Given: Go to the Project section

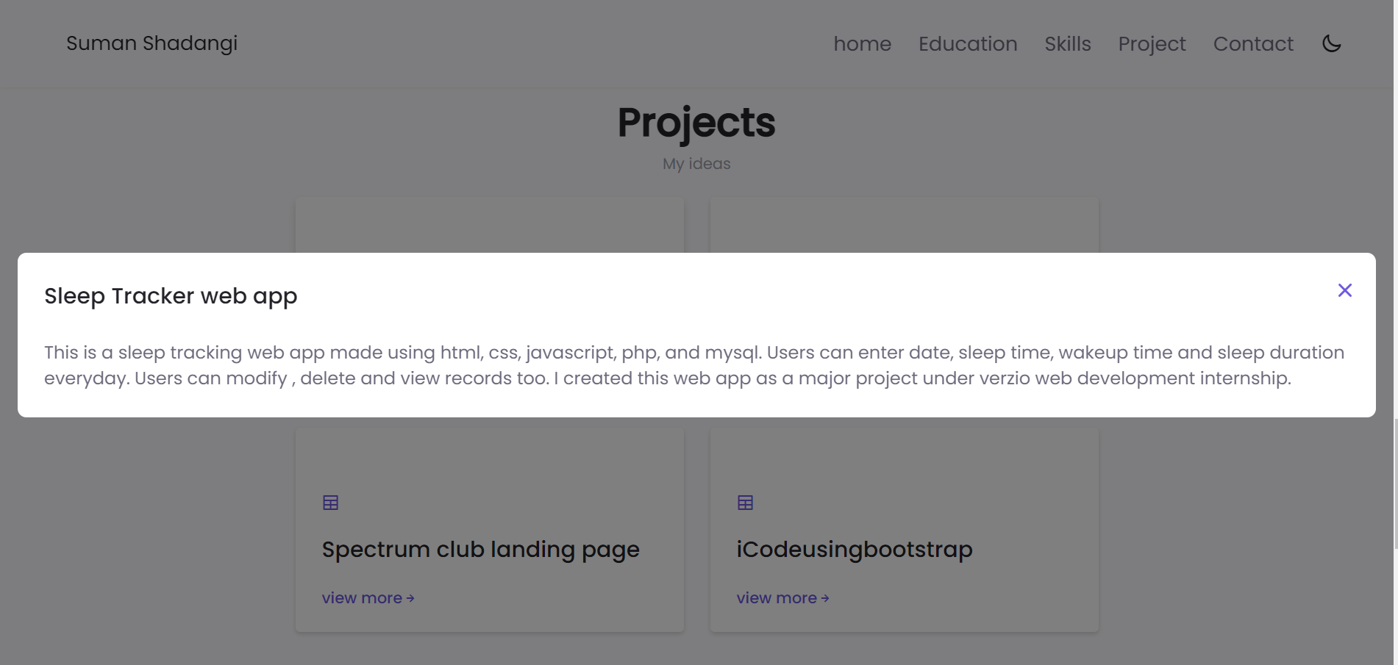Looking at the screenshot, I should point(1152,43).
